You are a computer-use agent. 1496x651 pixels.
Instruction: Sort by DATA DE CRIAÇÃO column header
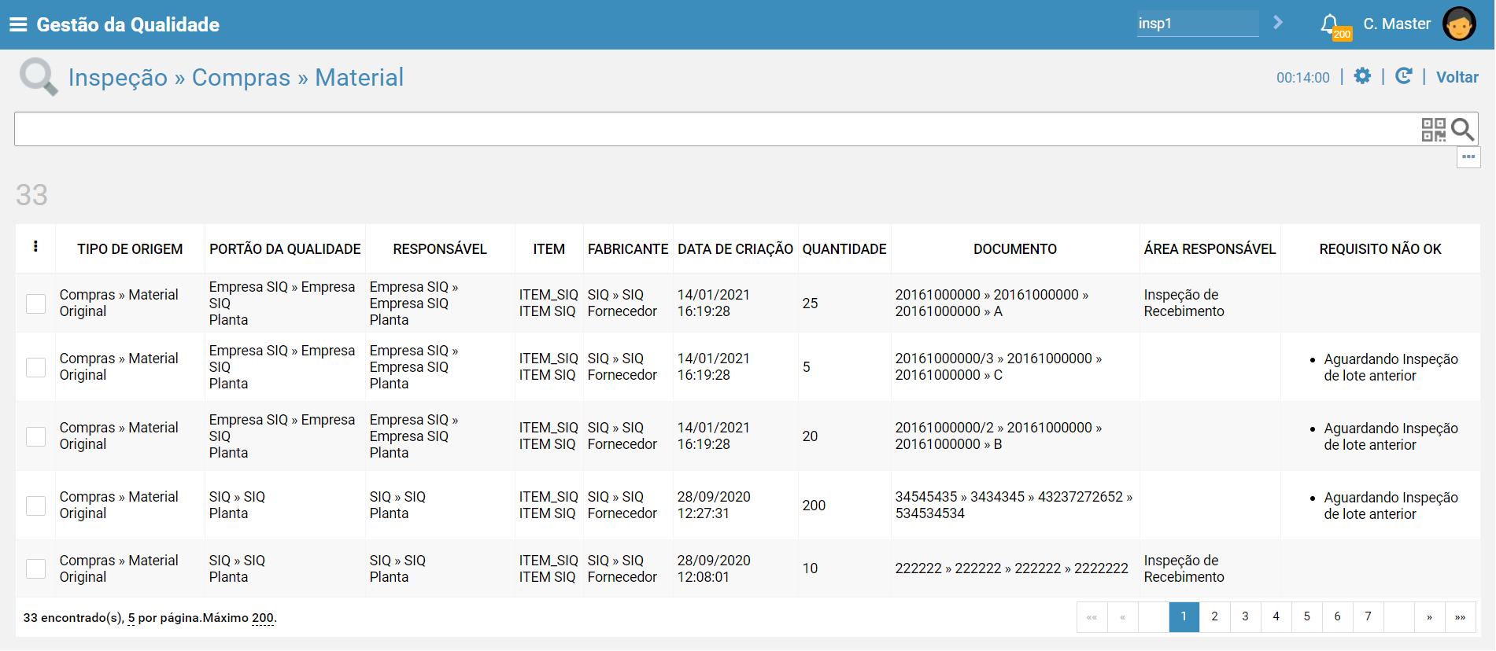pyautogui.click(x=735, y=249)
